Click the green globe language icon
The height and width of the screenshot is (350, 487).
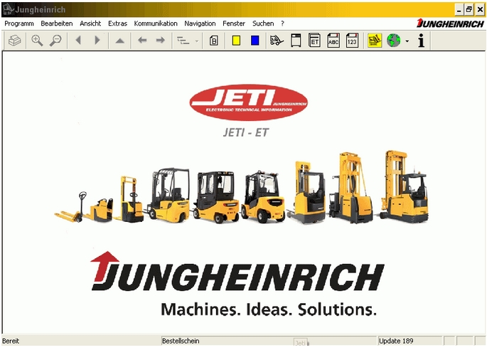pyautogui.click(x=394, y=41)
